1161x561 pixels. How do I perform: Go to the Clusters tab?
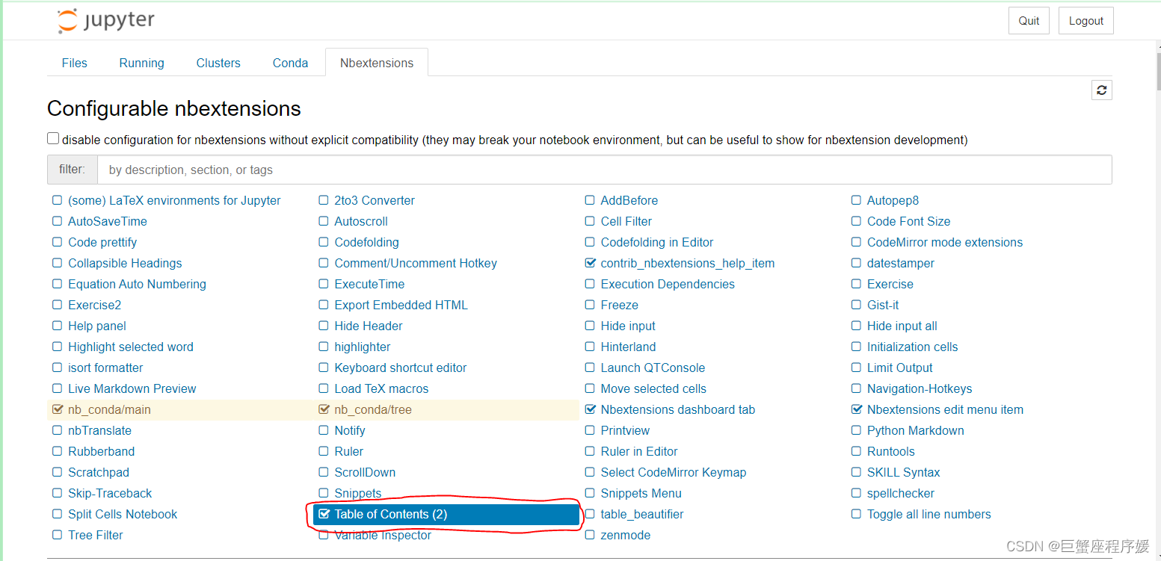pyautogui.click(x=218, y=63)
